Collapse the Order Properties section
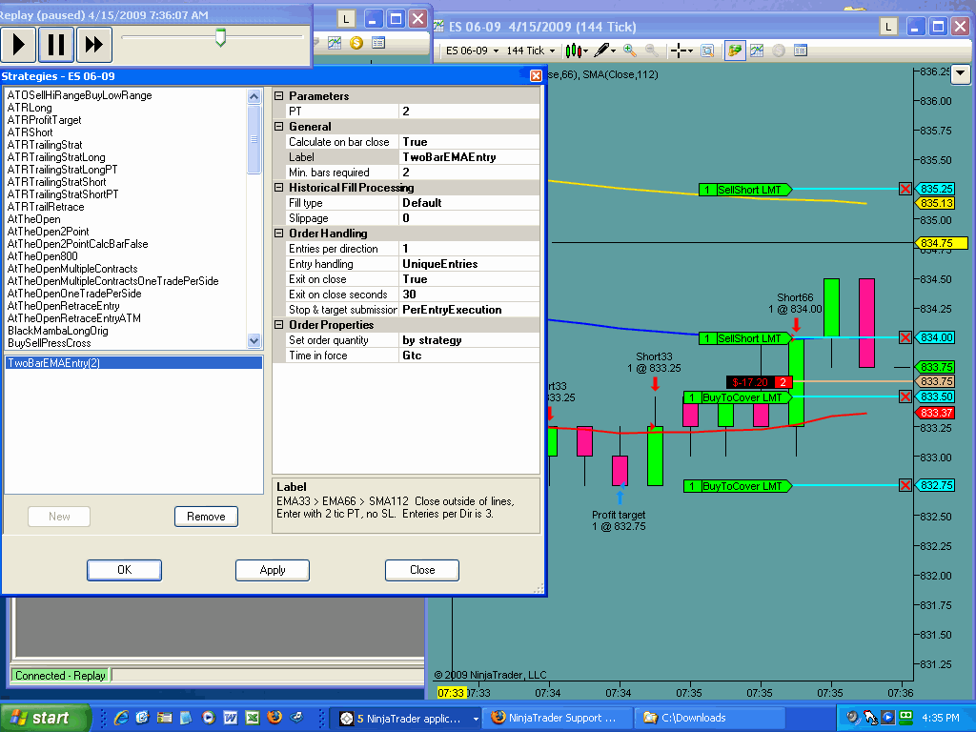Image resolution: width=976 pixels, height=732 pixels. [x=279, y=325]
